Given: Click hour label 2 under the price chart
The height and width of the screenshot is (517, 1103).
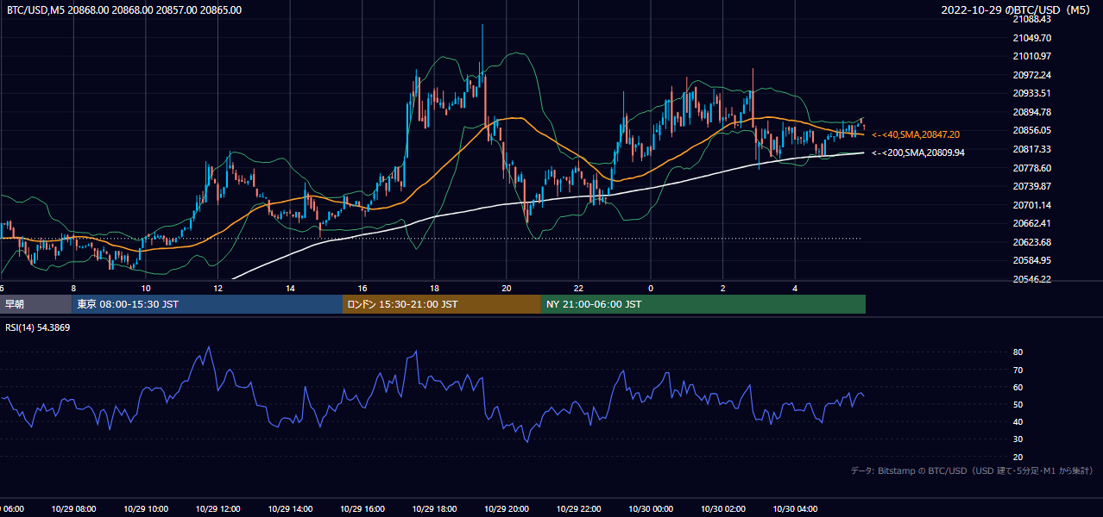Looking at the screenshot, I should point(723,289).
